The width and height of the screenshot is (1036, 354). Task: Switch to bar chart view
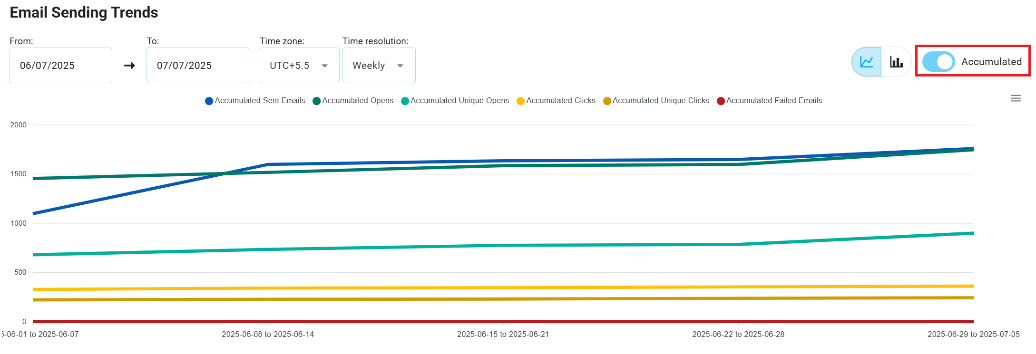pos(896,62)
